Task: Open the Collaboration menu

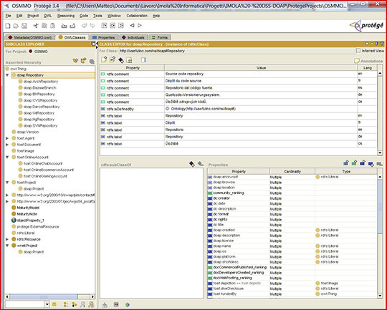Action: (137, 16)
